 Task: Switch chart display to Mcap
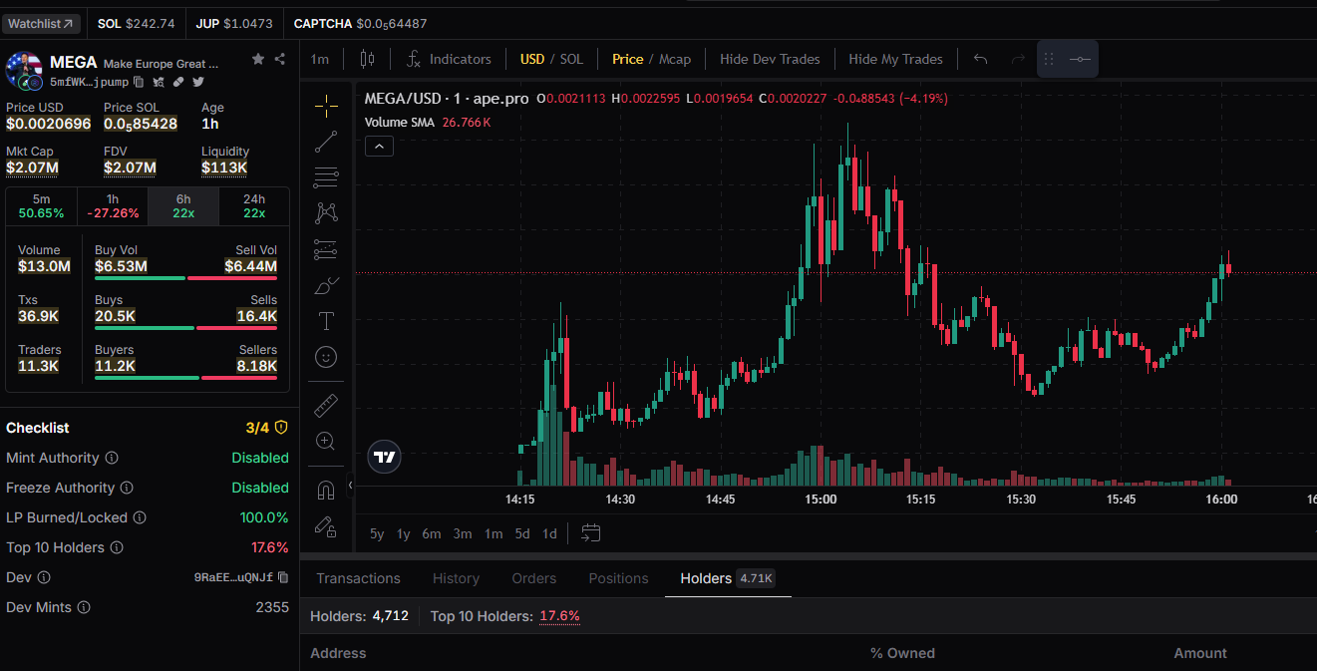pyautogui.click(x=675, y=59)
